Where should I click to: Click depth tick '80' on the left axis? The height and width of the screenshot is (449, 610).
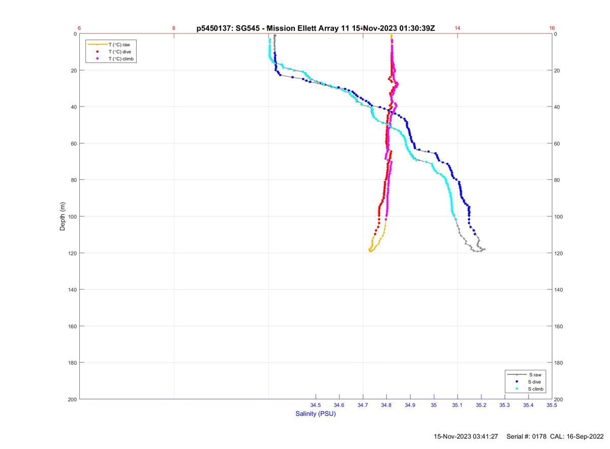pos(74,180)
